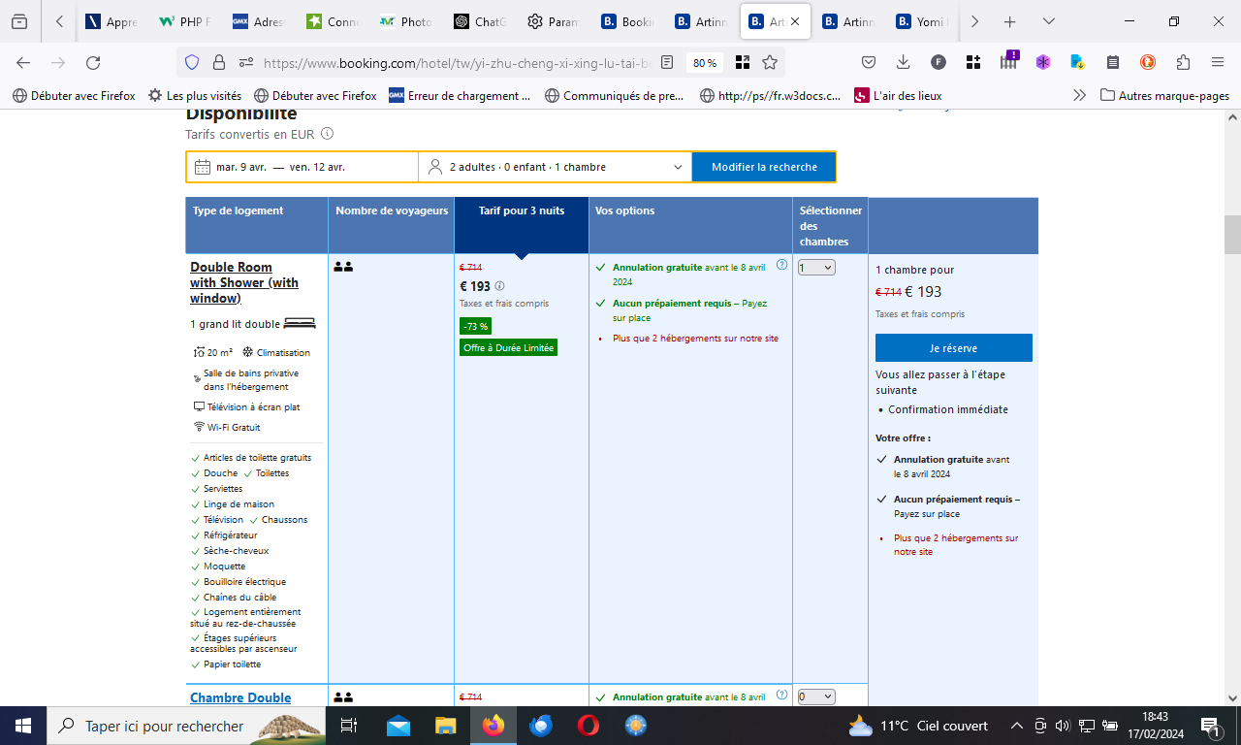Screen dimensions: 1241x745
Task: Click the date field mar. 9 avr. — ven. 12 avr.
Action: coord(302,167)
